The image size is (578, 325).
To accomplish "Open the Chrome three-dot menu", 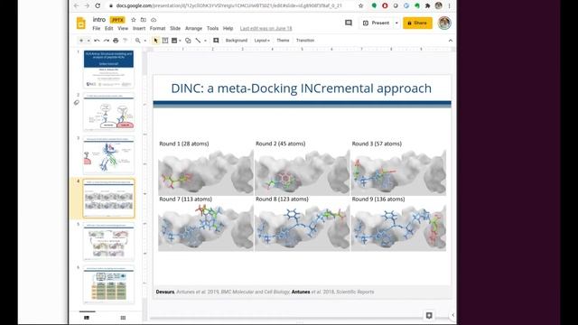I will pyautogui.click(x=450, y=5).
